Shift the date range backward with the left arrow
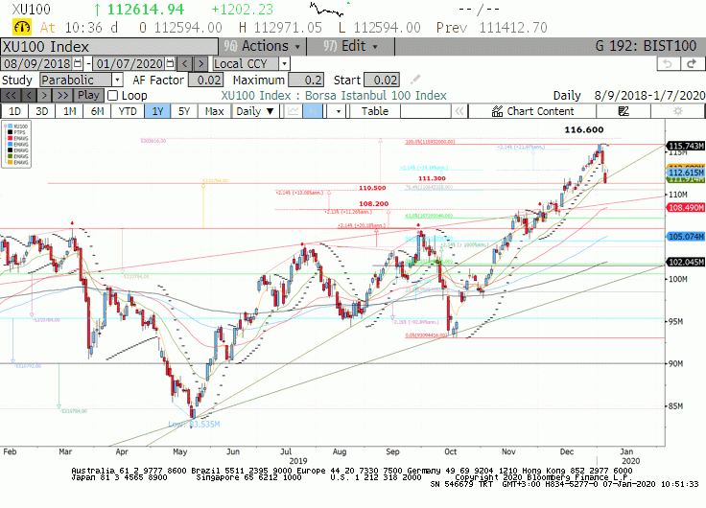The image size is (706, 508). tap(184, 64)
